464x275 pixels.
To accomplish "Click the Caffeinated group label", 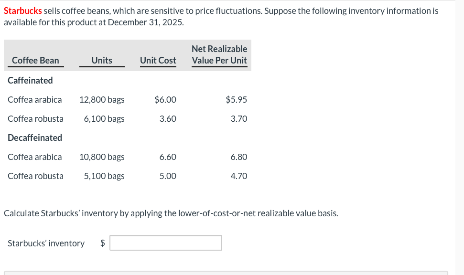I will (x=31, y=80).
